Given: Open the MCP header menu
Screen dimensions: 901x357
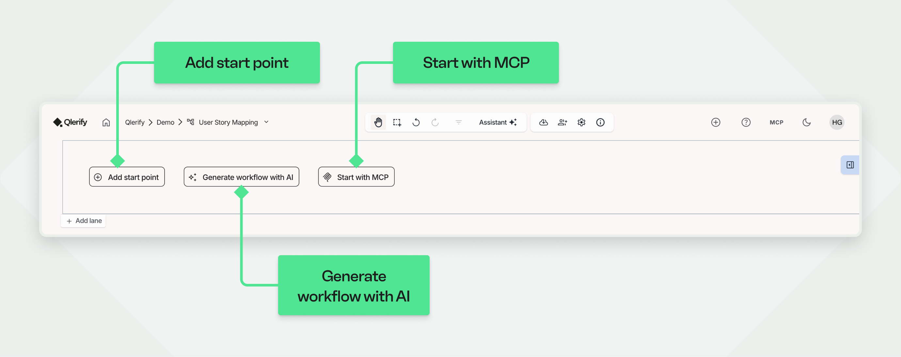Looking at the screenshot, I should [x=777, y=122].
